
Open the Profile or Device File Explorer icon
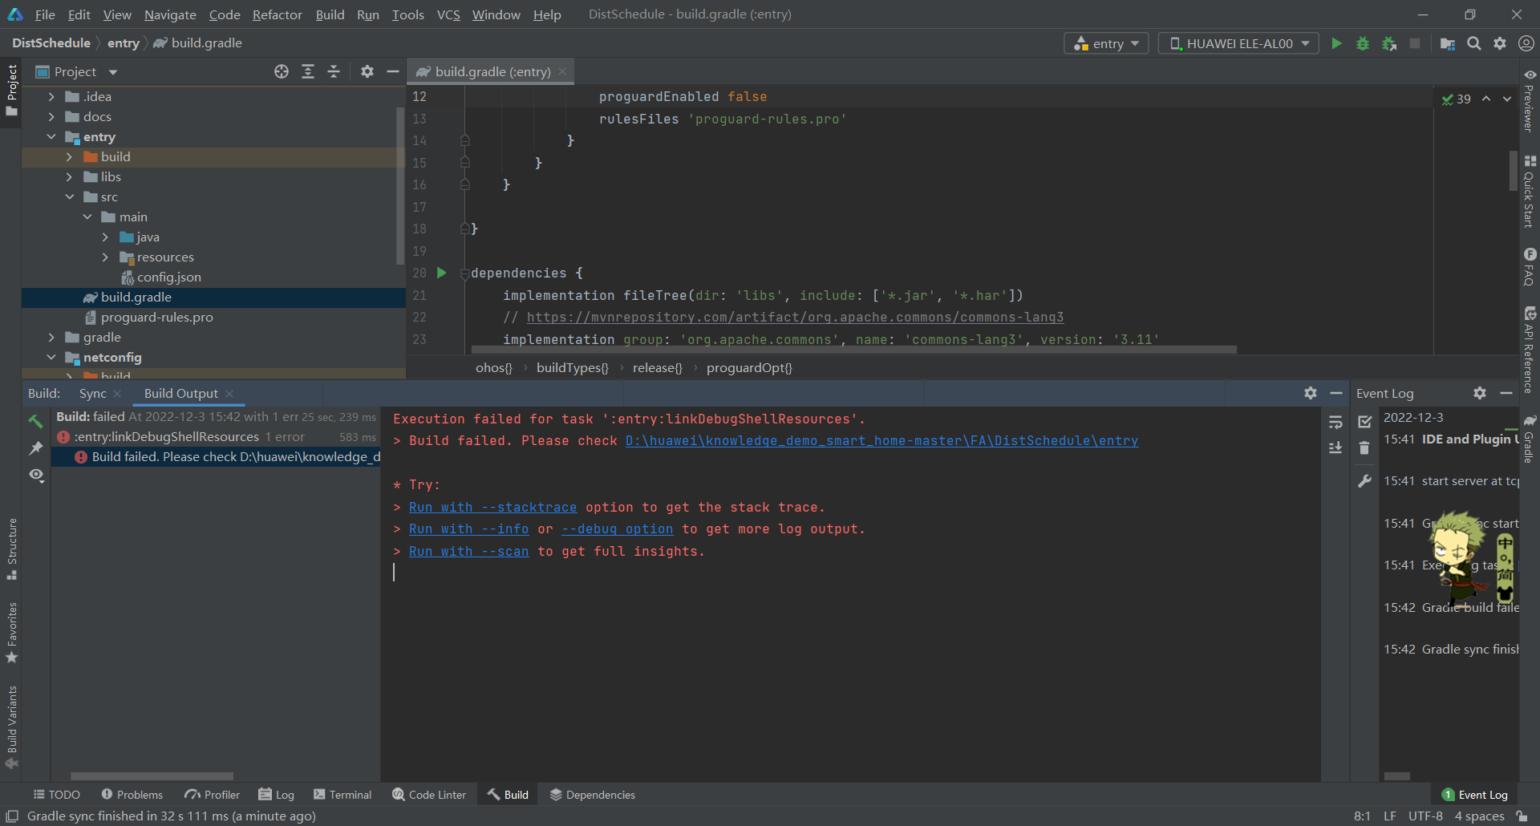pyautogui.click(x=1448, y=43)
